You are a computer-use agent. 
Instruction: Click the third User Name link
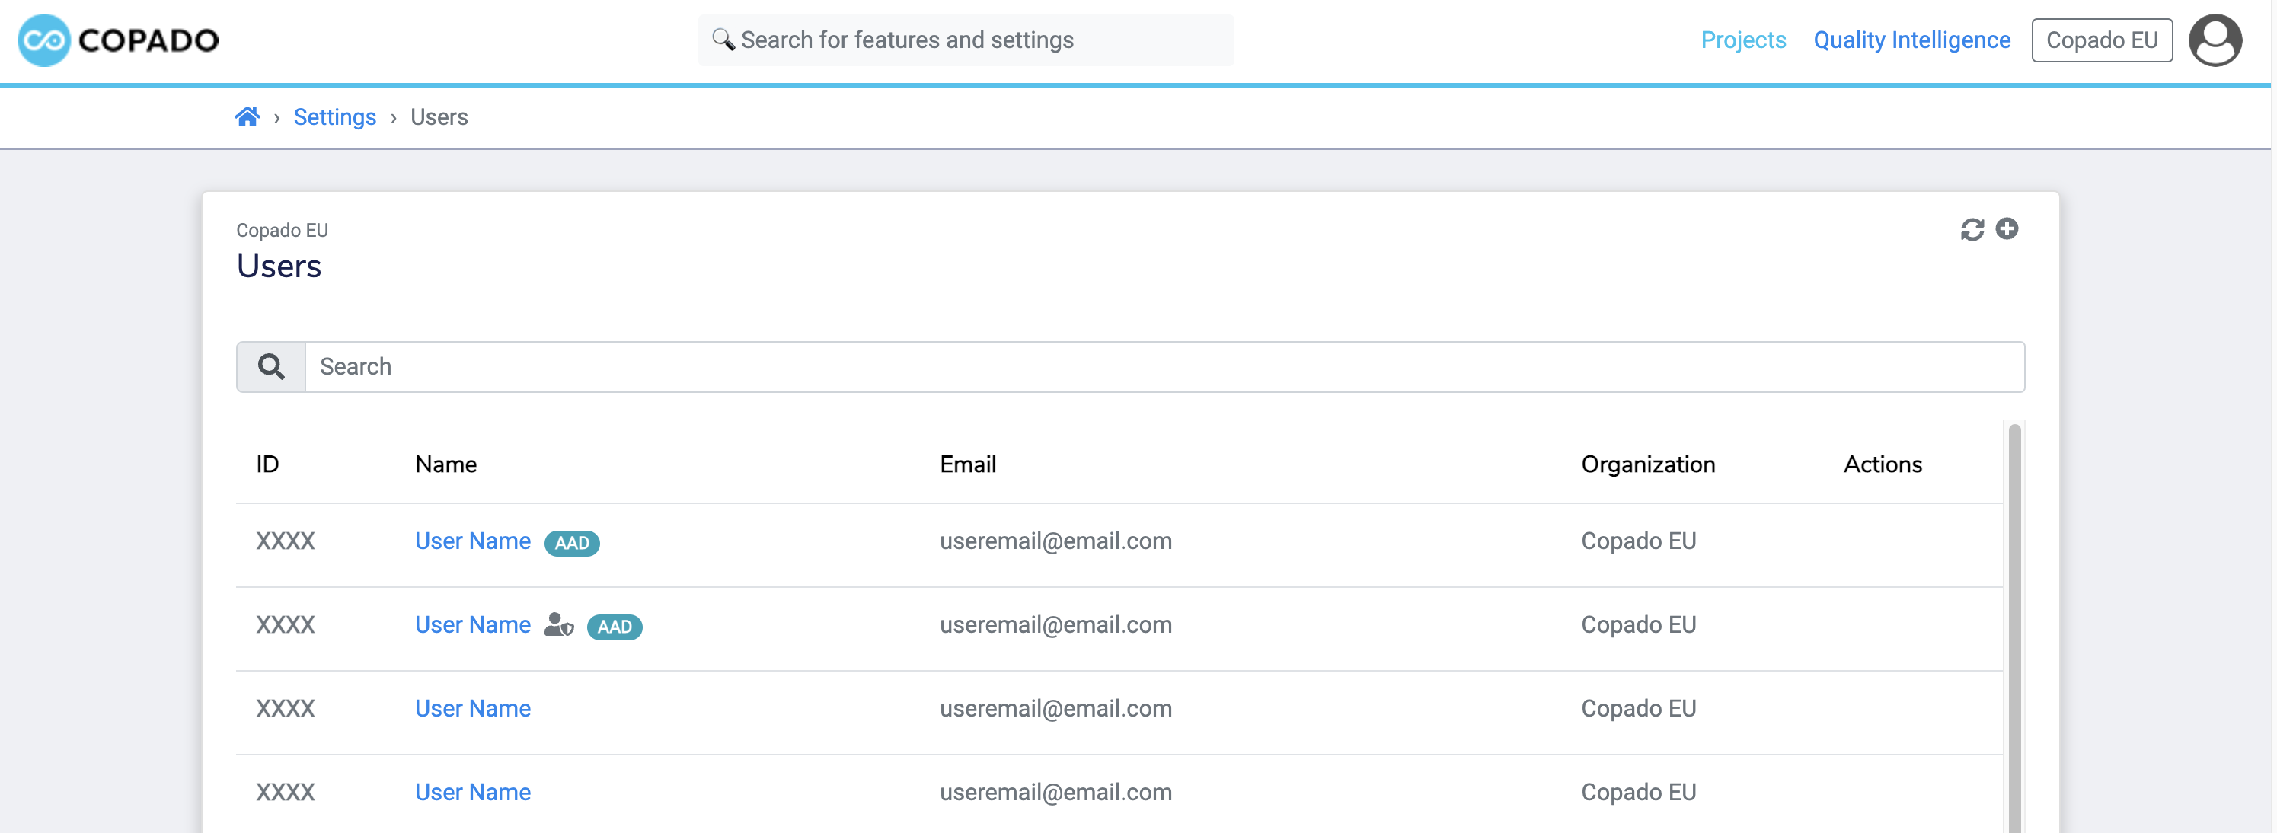(x=472, y=708)
